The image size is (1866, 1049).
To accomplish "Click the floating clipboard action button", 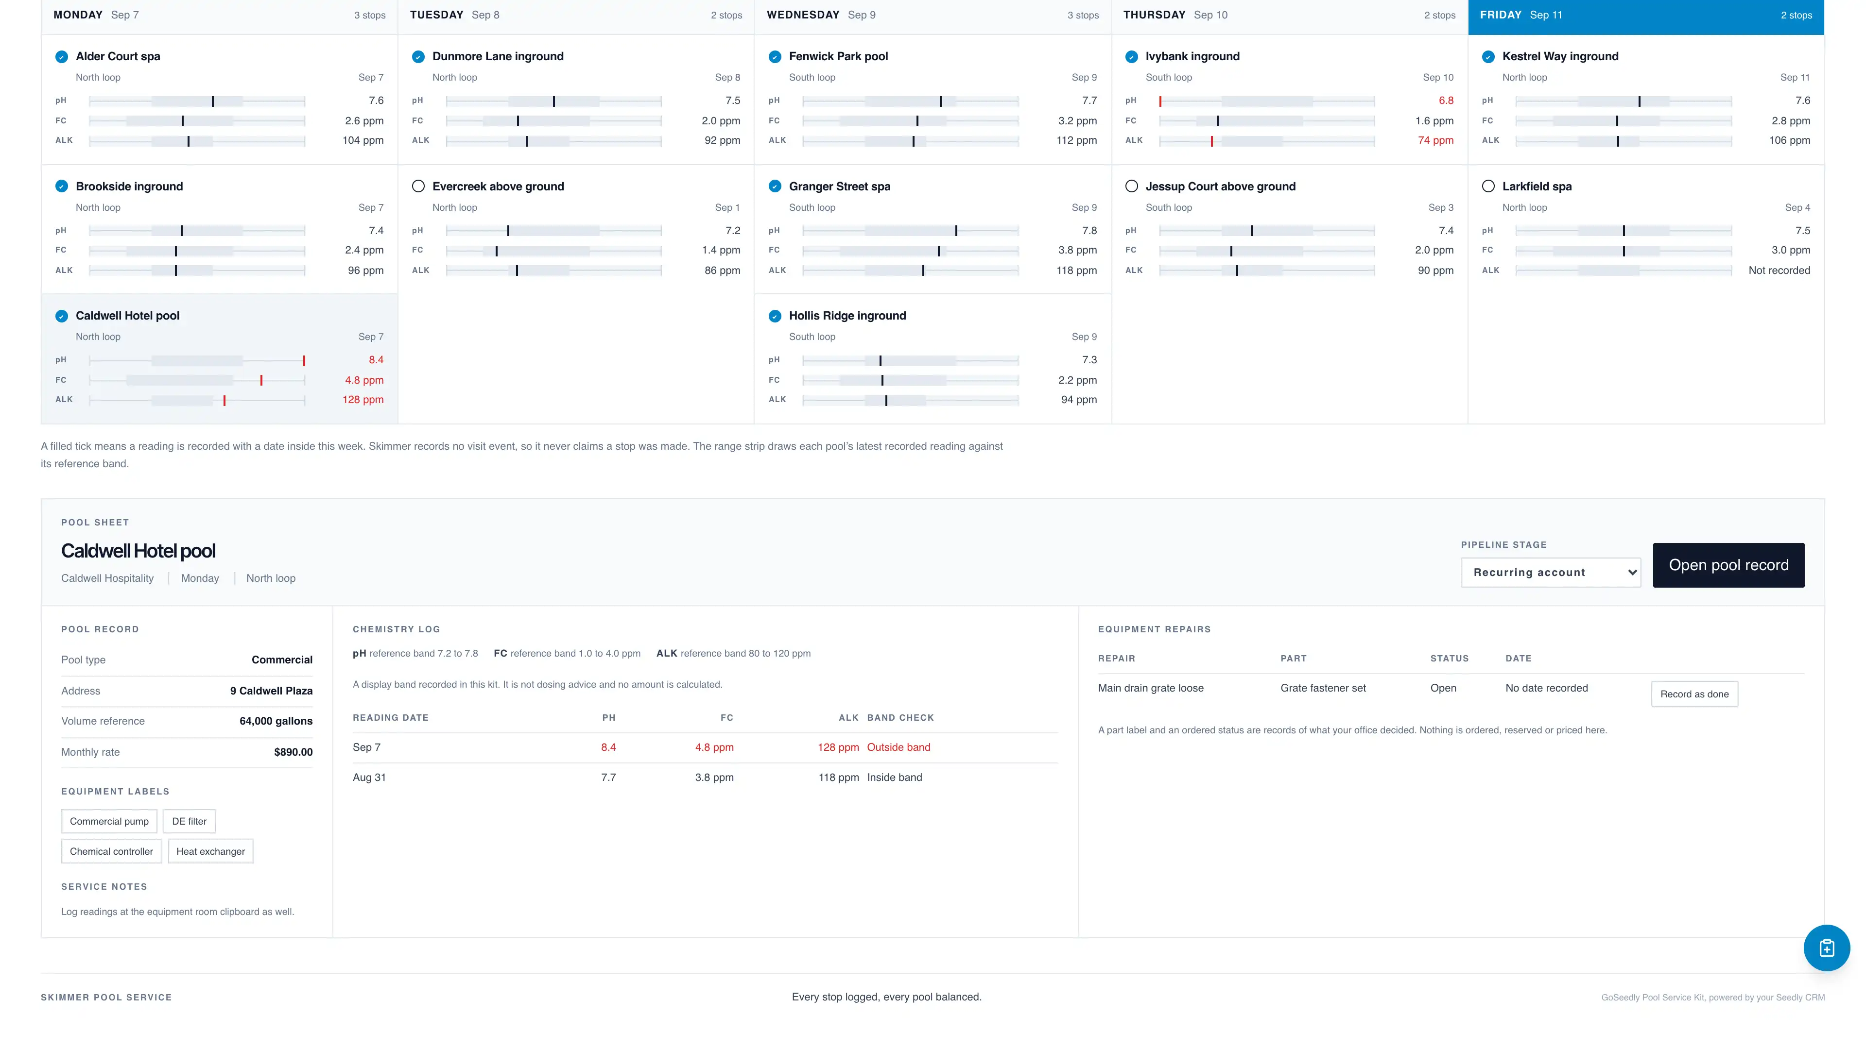I will click(x=1826, y=947).
